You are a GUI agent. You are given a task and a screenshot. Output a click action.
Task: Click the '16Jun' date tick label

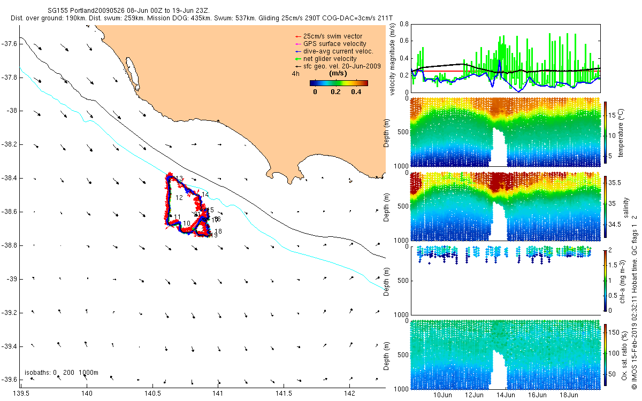click(x=537, y=395)
